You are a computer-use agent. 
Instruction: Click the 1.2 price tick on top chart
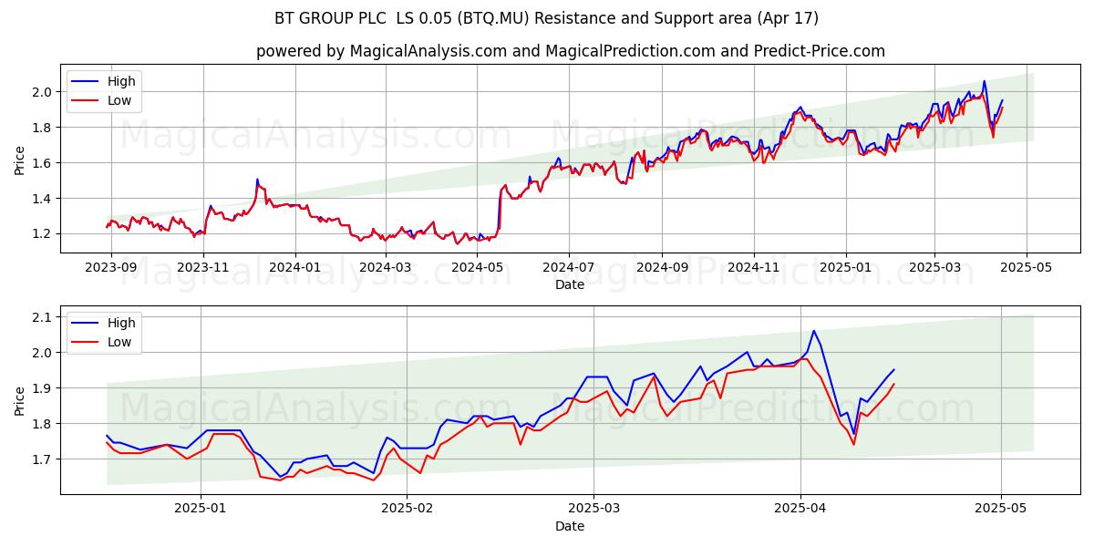pos(43,233)
